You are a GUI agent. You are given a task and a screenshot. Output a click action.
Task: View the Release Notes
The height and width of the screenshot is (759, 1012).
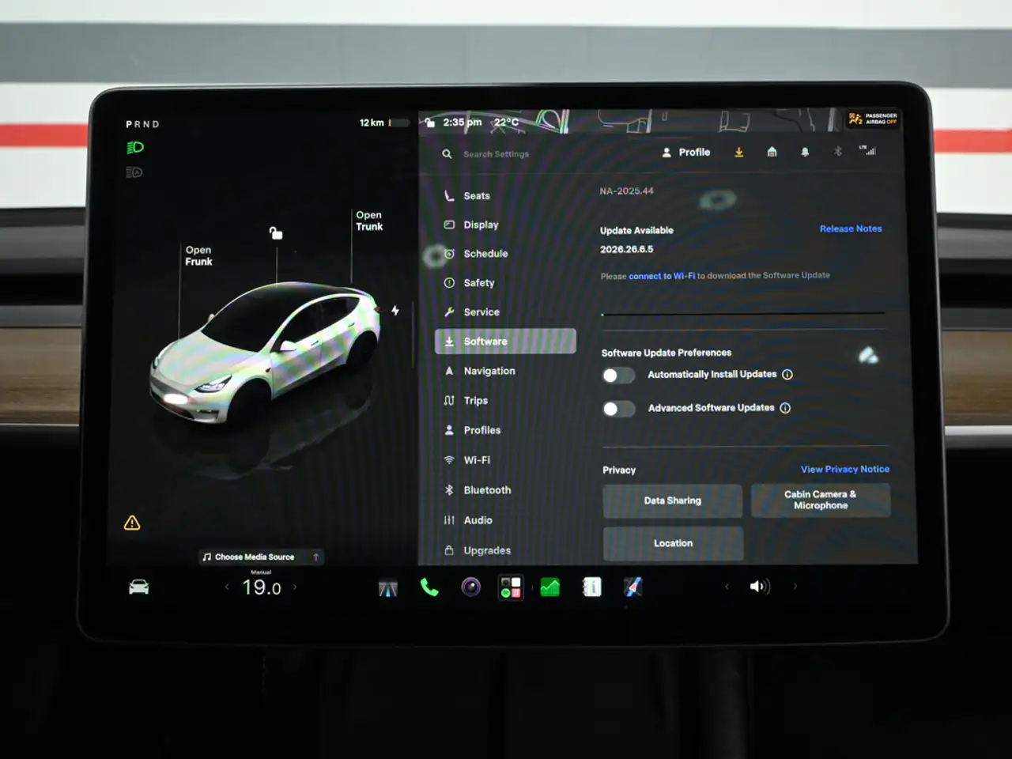(851, 228)
